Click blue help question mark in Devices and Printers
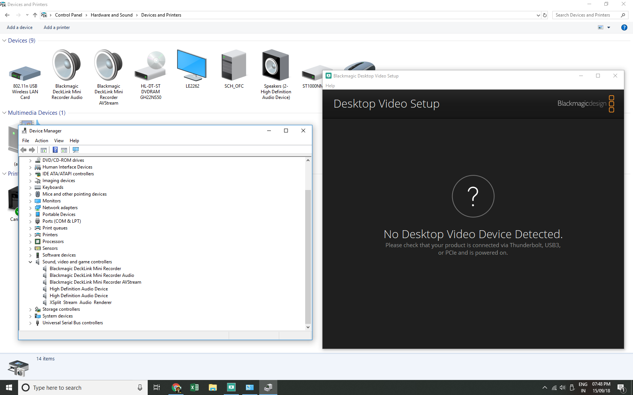The width and height of the screenshot is (633, 395). point(624,27)
